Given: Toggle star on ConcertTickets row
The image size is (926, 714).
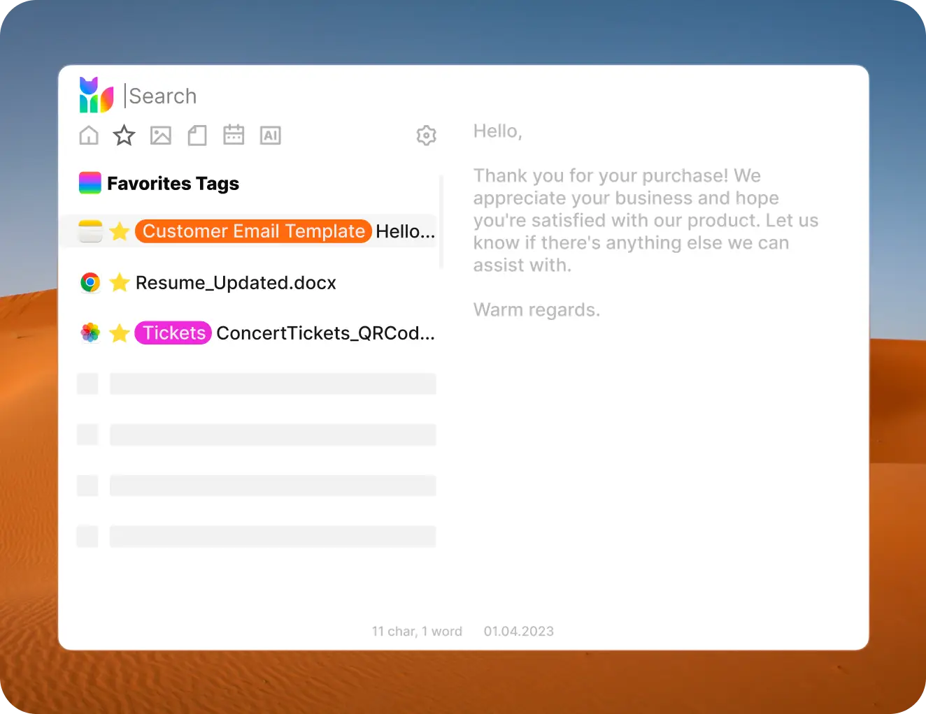Looking at the screenshot, I should [120, 333].
